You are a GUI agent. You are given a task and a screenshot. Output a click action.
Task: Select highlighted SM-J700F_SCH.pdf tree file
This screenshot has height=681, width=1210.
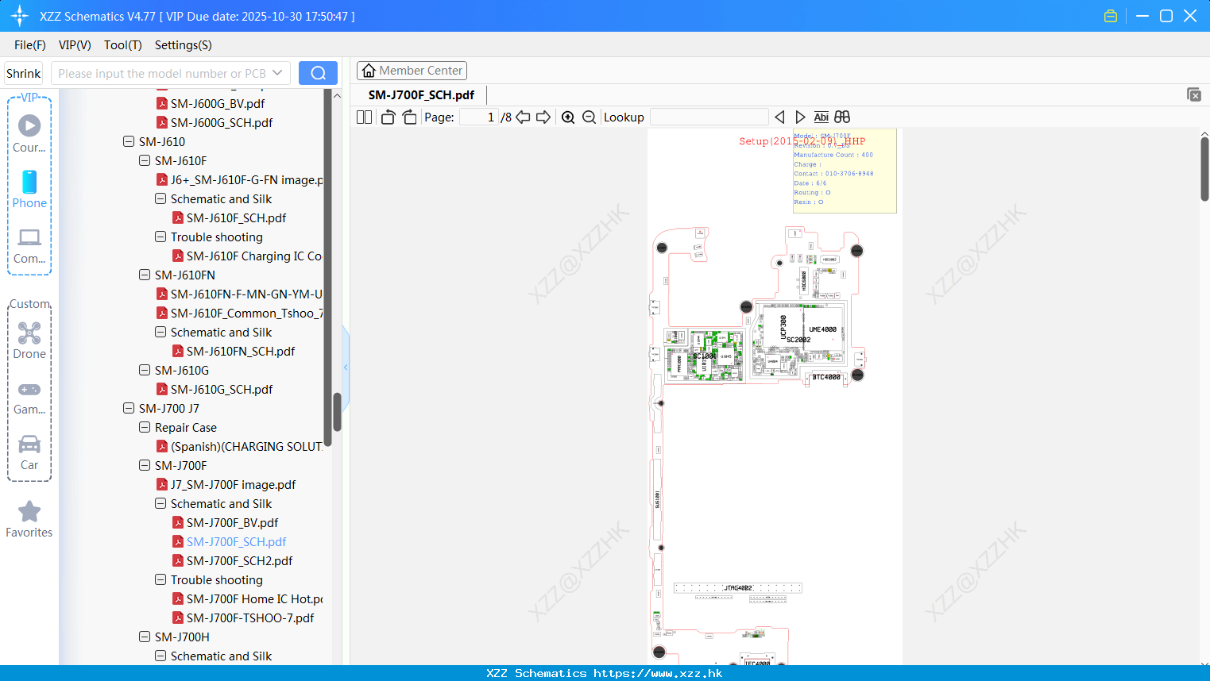coord(236,542)
